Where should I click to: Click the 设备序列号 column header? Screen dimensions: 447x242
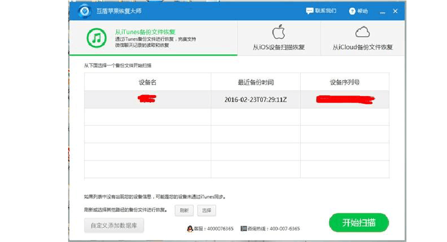click(x=345, y=82)
